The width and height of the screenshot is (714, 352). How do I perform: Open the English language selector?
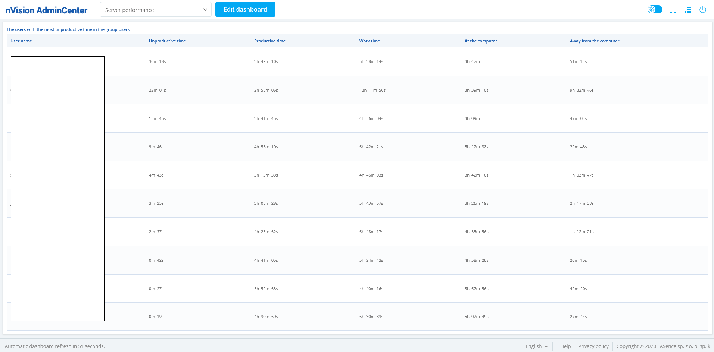pos(536,346)
